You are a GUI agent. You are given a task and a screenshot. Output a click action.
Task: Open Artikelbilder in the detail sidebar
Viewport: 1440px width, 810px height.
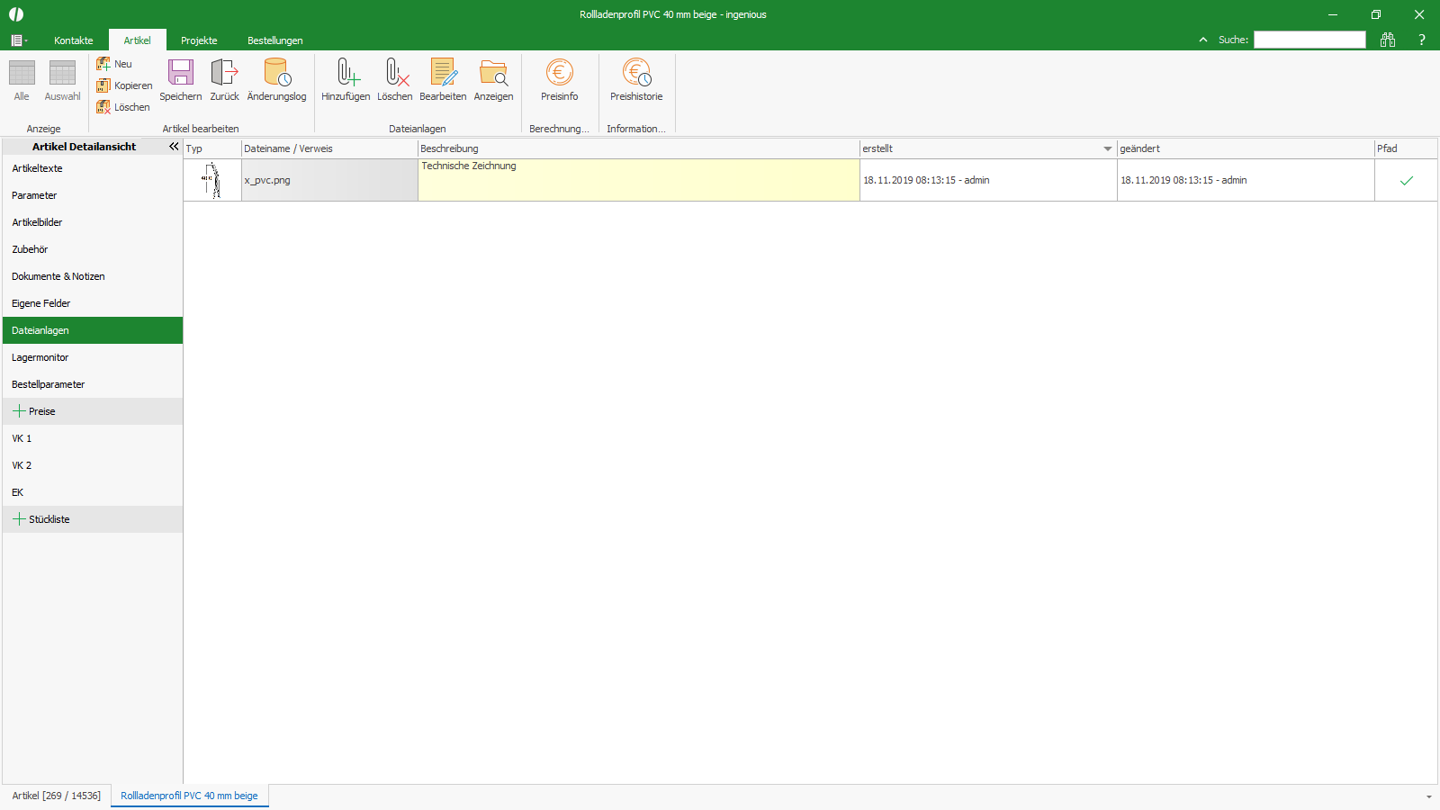pyautogui.click(x=37, y=222)
